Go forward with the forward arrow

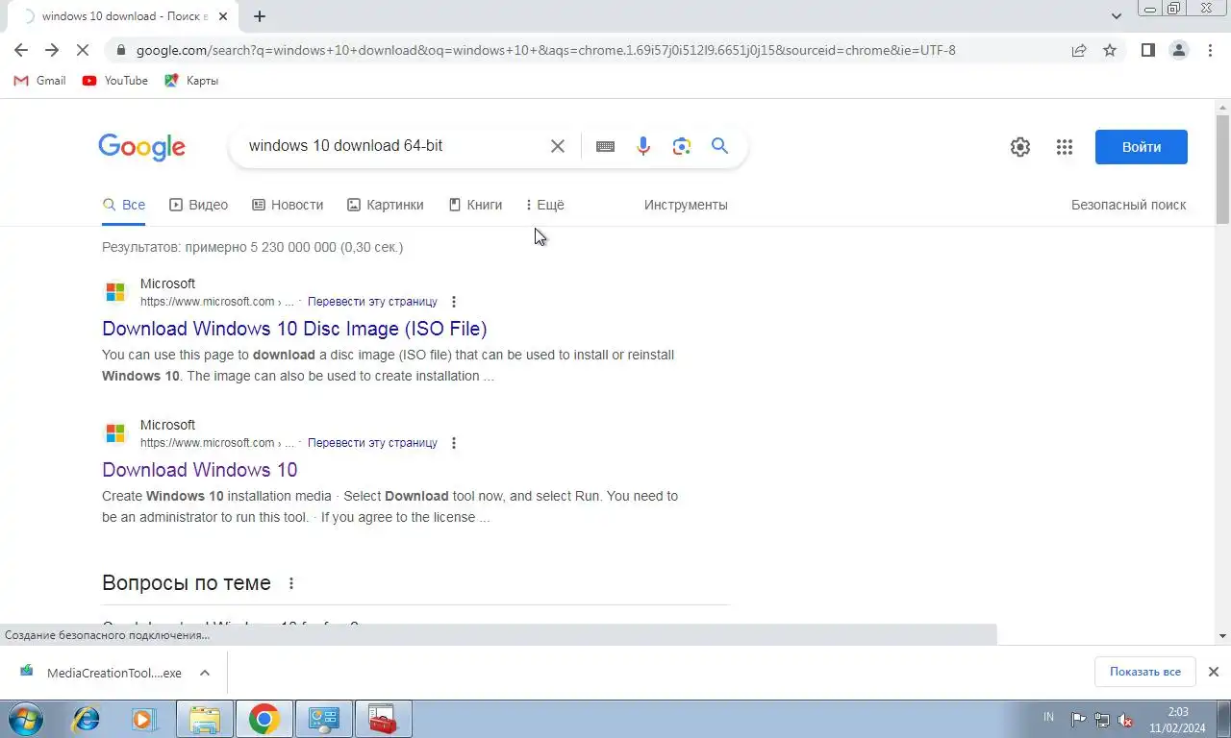[x=52, y=50]
